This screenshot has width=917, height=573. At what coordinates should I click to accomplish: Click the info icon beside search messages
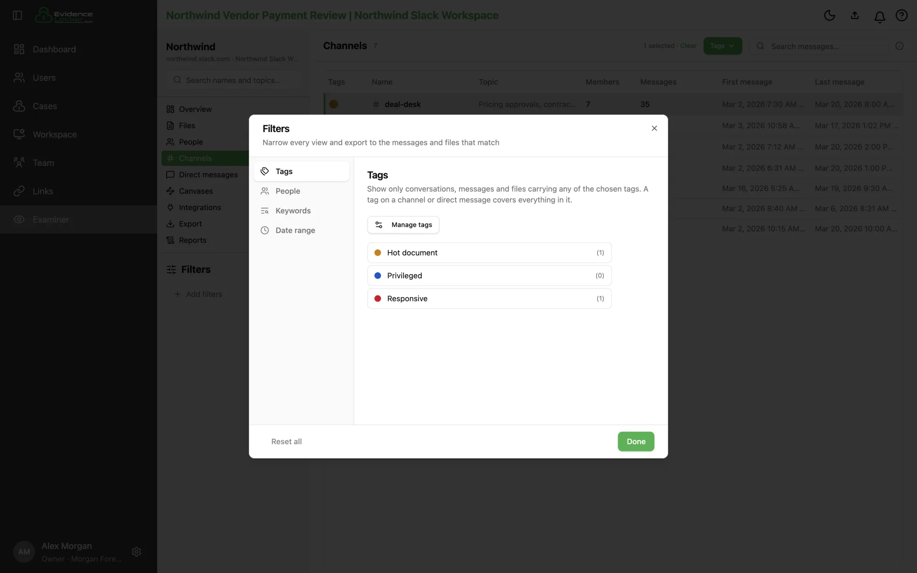[x=900, y=46]
